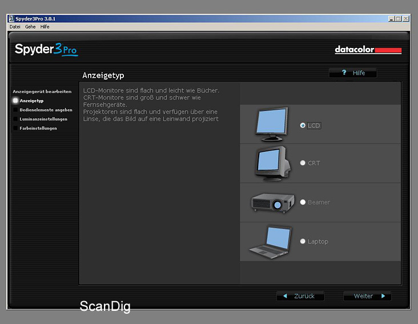The height and width of the screenshot is (324, 418).
Task: Click the Hilfe button with question mark
Action: pos(353,73)
